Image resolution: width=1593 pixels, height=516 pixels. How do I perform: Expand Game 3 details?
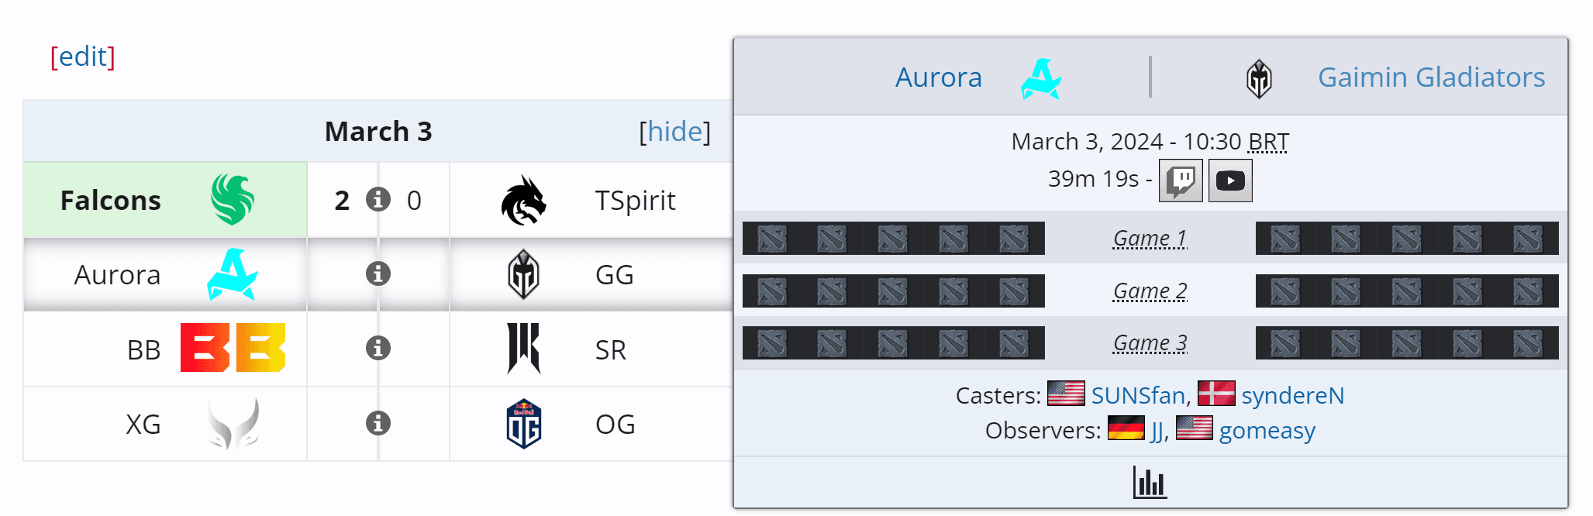point(1150,342)
